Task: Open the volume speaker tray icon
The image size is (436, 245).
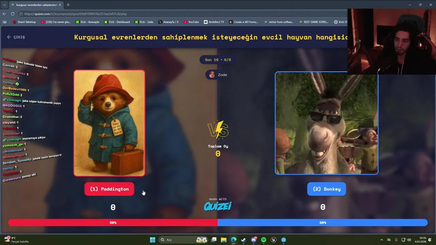Action: pos(409,240)
